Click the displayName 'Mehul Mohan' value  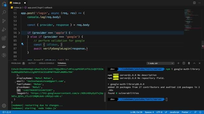[x=44, y=78]
